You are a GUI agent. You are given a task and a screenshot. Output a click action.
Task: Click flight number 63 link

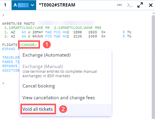(x=24, y=32)
